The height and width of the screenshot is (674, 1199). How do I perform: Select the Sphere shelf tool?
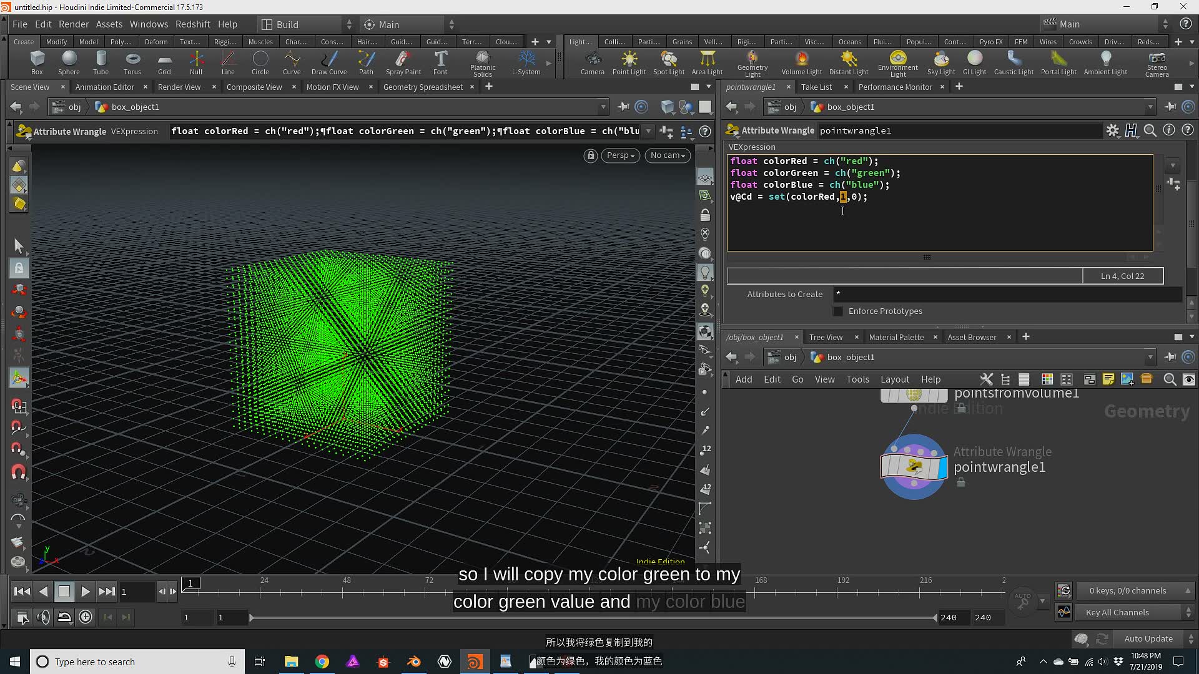click(x=69, y=62)
